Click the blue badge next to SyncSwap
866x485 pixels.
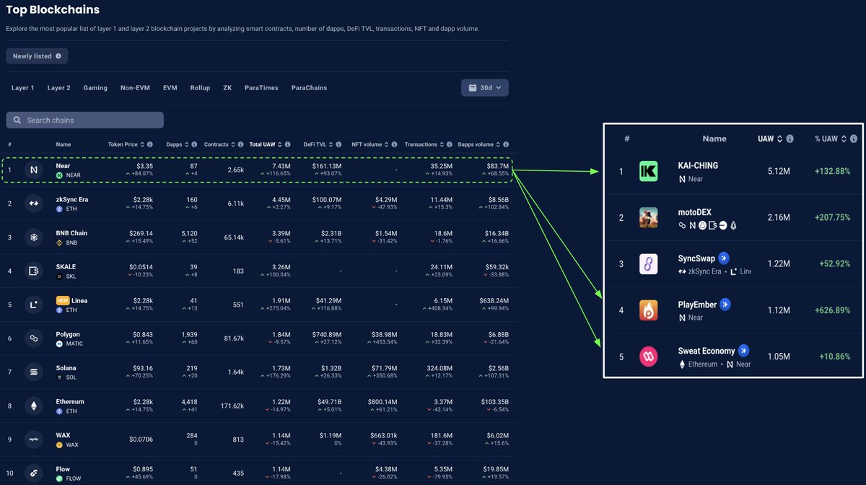[x=724, y=258]
